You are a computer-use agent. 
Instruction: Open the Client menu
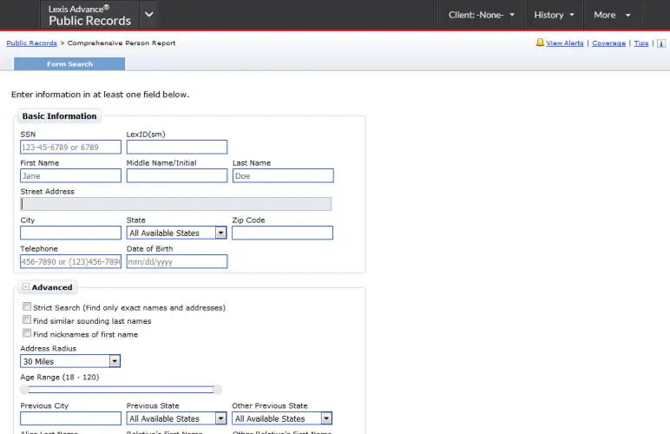click(481, 15)
